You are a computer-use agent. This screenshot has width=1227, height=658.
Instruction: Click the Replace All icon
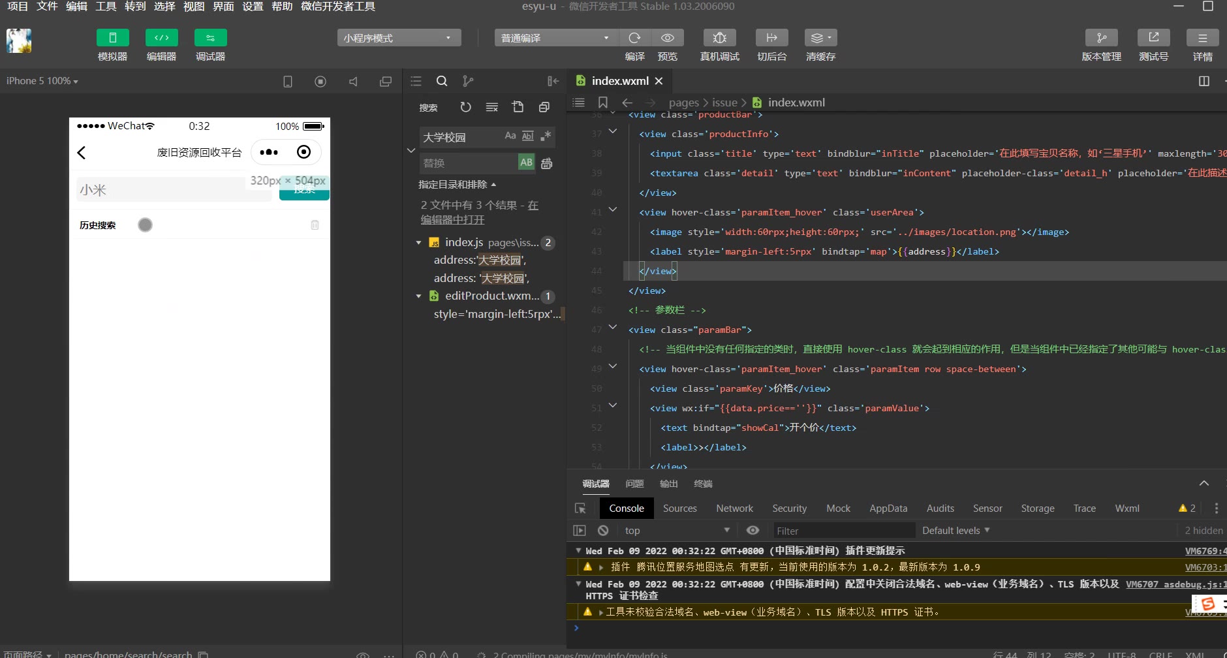pyautogui.click(x=547, y=163)
